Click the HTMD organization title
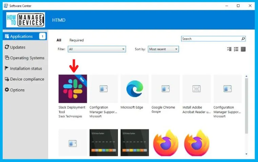The height and width of the screenshot is (162, 258). pos(59,20)
